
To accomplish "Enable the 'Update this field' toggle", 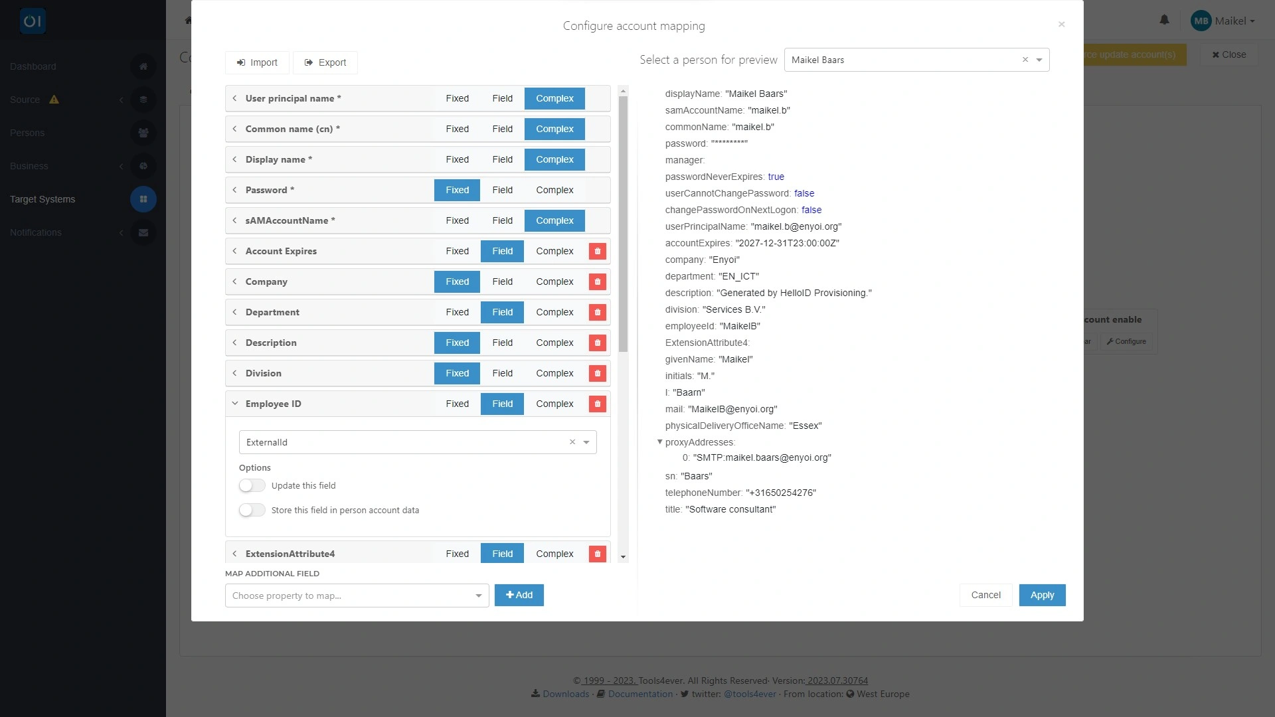I will coord(252,486).
